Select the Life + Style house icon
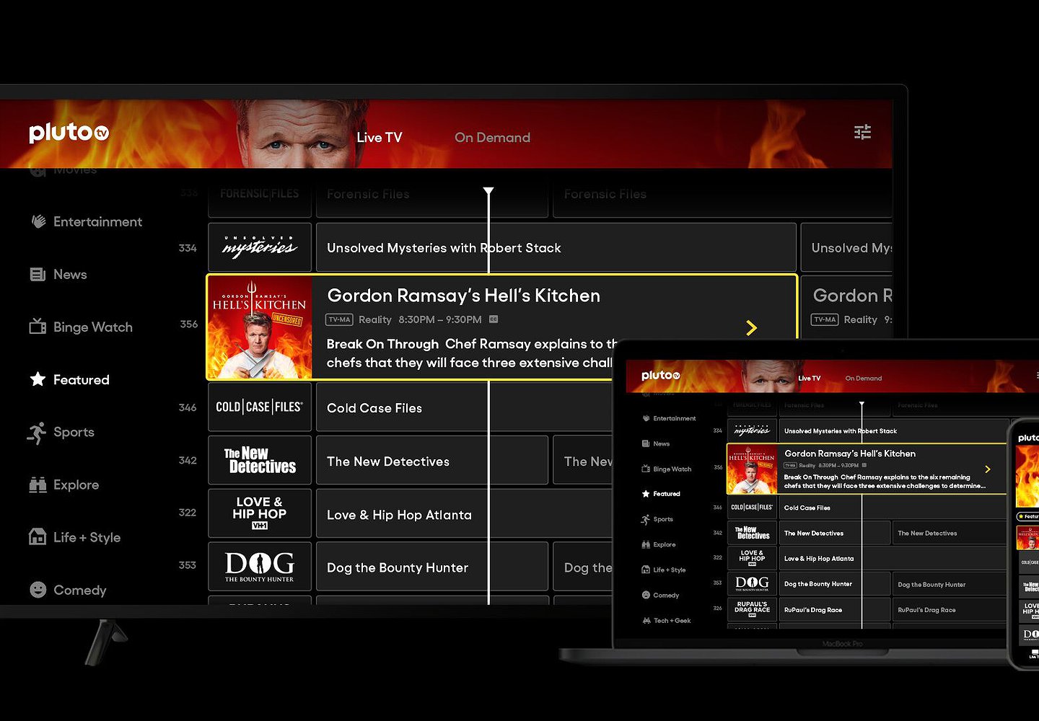 tap(38, 537)
